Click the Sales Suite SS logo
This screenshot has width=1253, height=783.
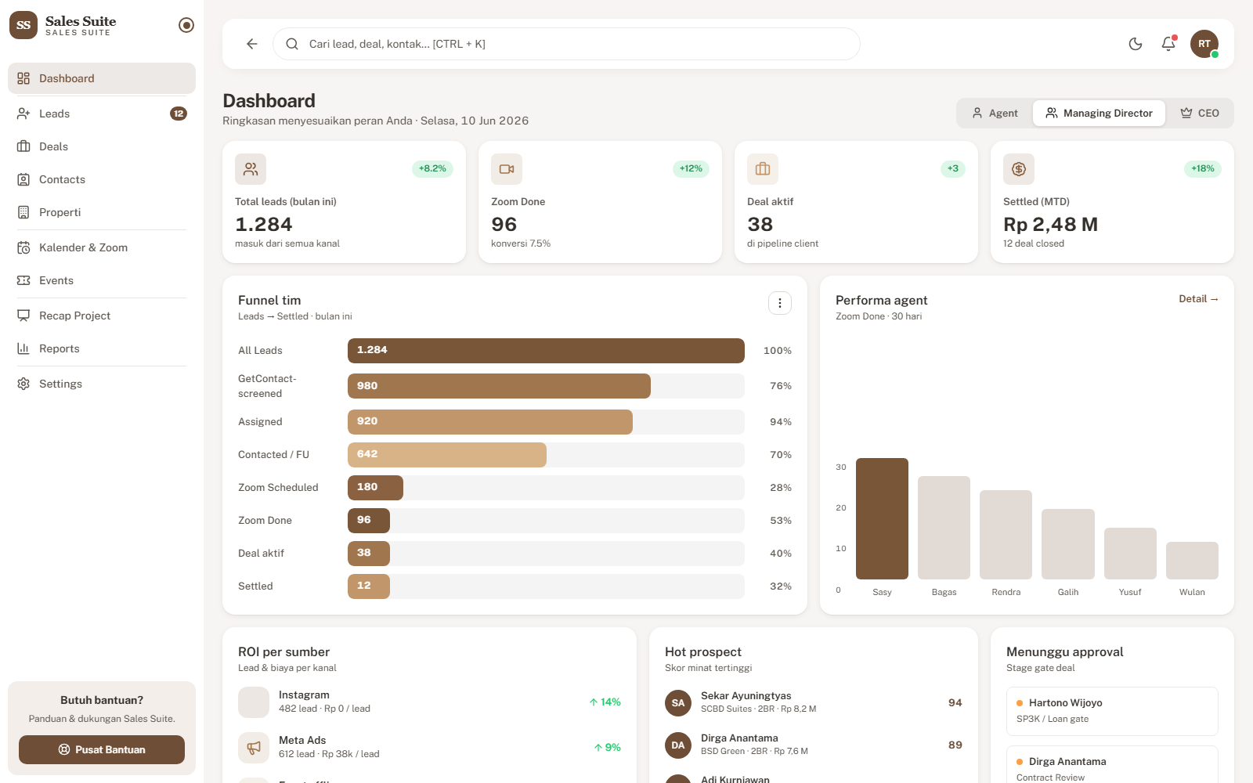(23, 25)
